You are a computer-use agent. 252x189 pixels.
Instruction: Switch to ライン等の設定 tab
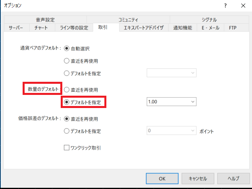(74, 28)
